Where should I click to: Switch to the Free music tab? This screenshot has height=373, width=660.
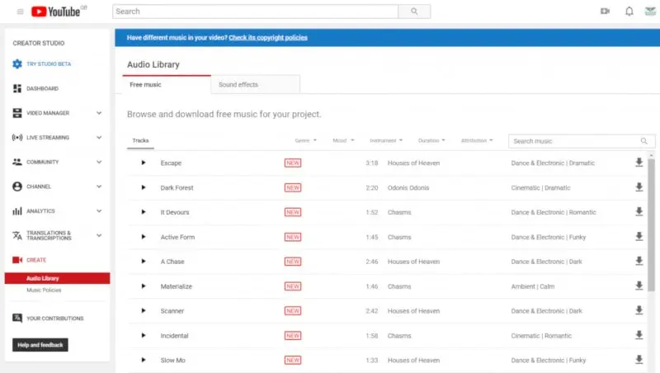click(167, 84)
